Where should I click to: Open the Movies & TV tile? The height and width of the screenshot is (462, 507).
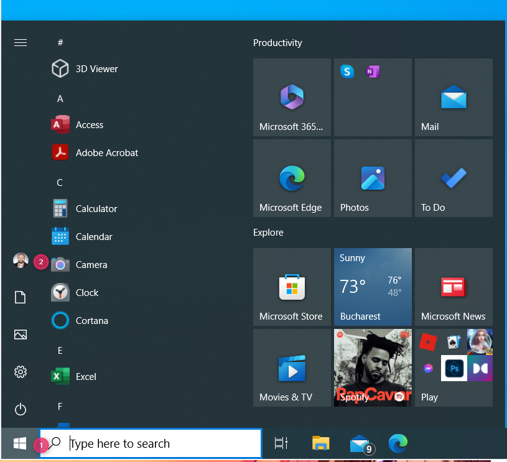point(292,367)
